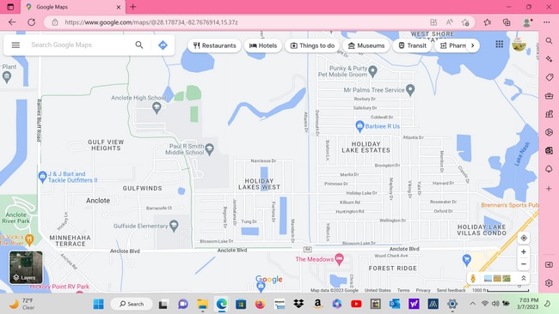Switch to the Google Maps tab

73,7
